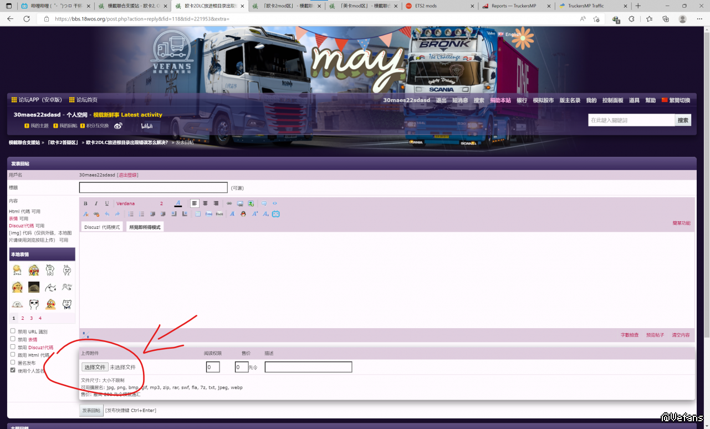The height and width of the screenshot is (429, 710).
Task: Toggle italic formatting in the editor
Action: 96,203
